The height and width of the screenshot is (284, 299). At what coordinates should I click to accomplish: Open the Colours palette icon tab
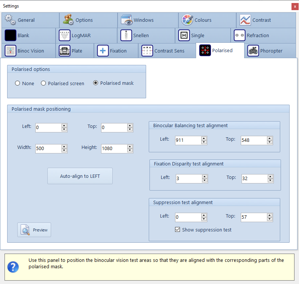[x=187, y=20]
